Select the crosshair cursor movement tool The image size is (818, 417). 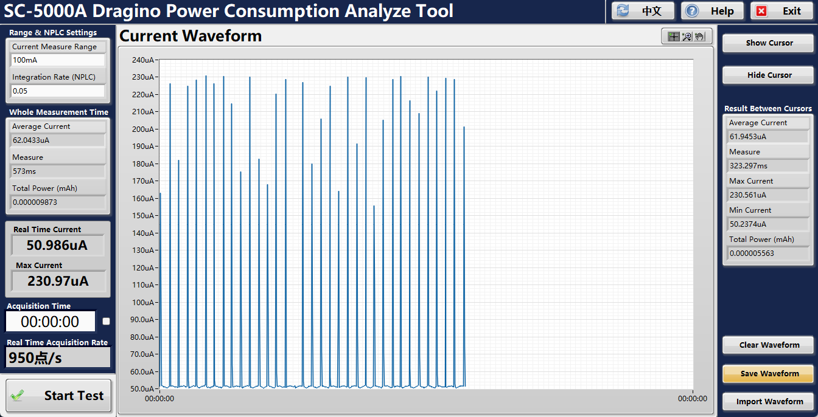674,37
